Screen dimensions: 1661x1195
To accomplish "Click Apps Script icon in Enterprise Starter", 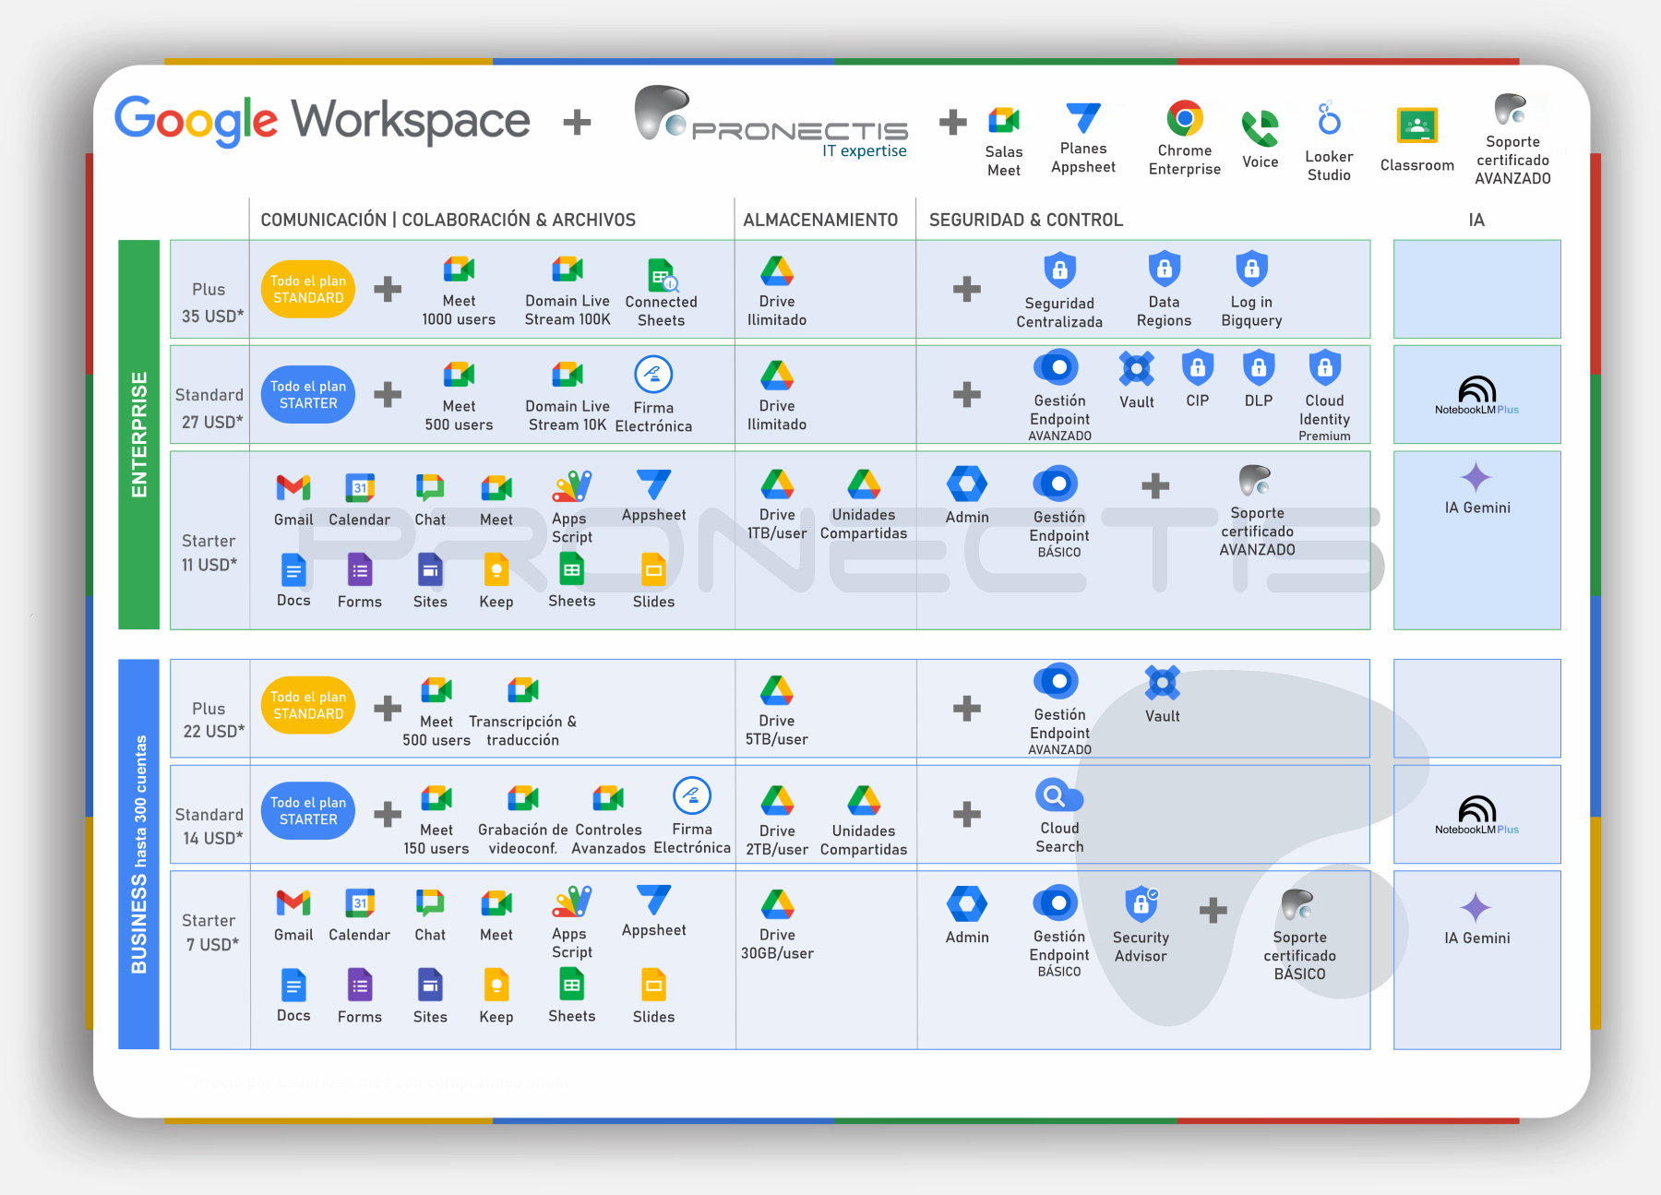I will tap(572, 485).
